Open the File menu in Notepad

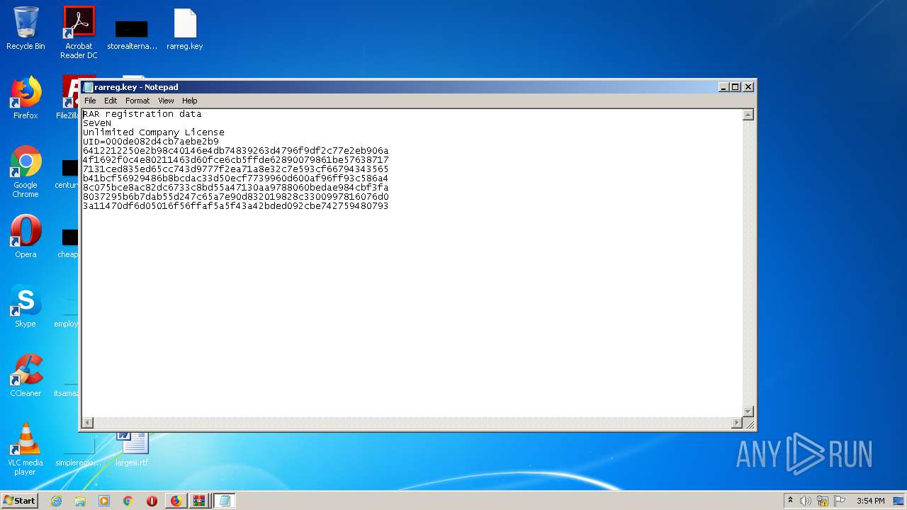(90, 101)
